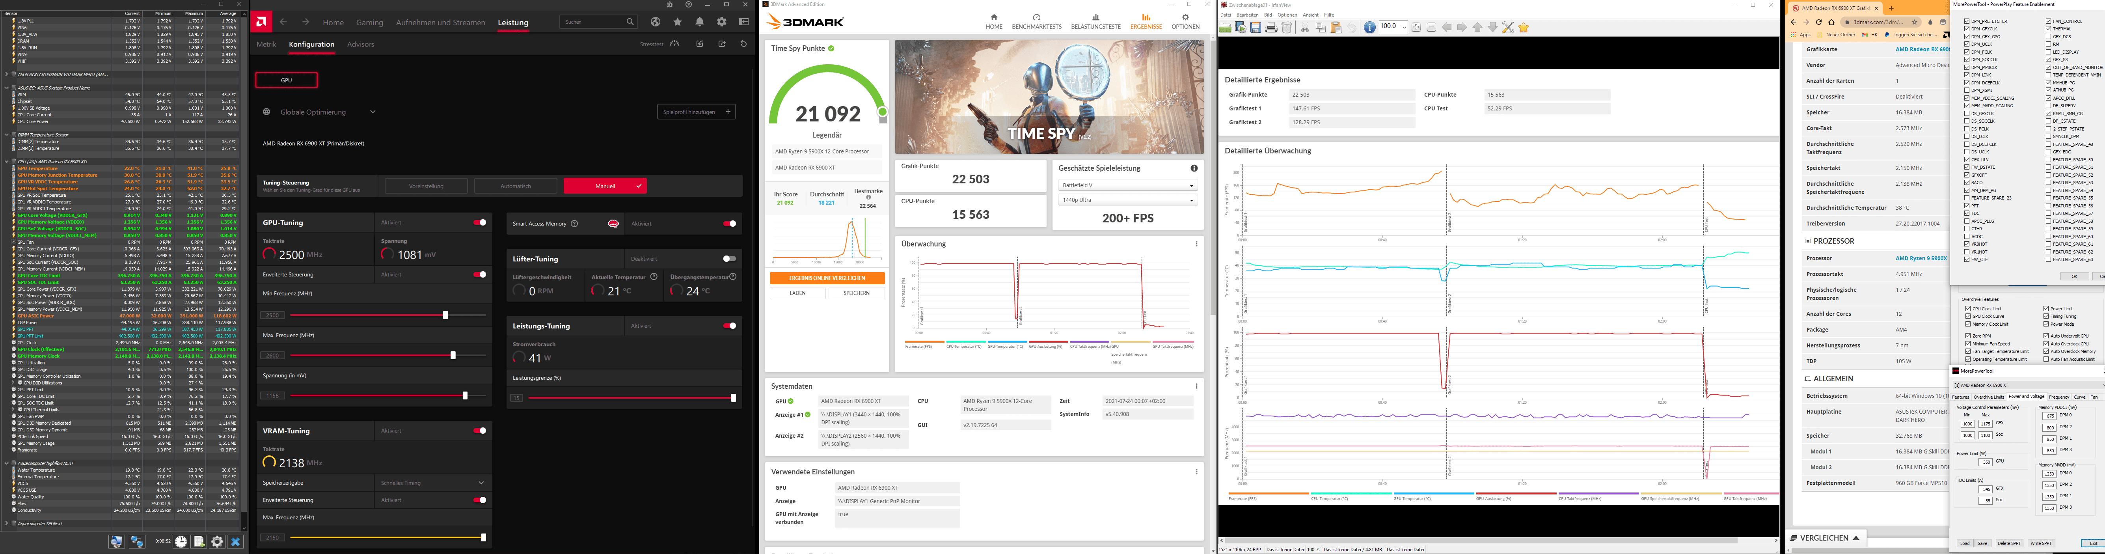
Task: Select Automatisch tuning button
Action: tap(516, 186)
